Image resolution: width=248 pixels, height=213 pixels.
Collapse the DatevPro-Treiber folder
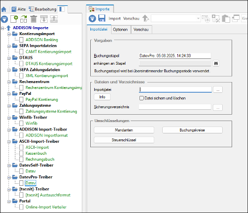click(9, 177)
